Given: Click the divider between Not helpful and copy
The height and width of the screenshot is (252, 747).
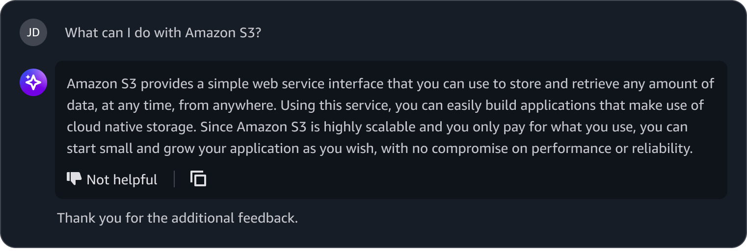Looking at the screenshot, I should pyautogui.click(x=174, y=179).
